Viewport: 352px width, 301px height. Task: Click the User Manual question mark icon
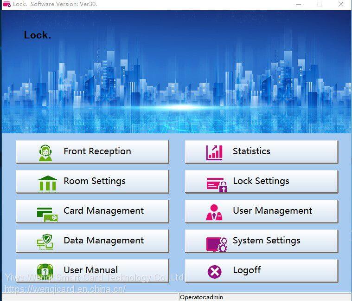click(45, 271)
